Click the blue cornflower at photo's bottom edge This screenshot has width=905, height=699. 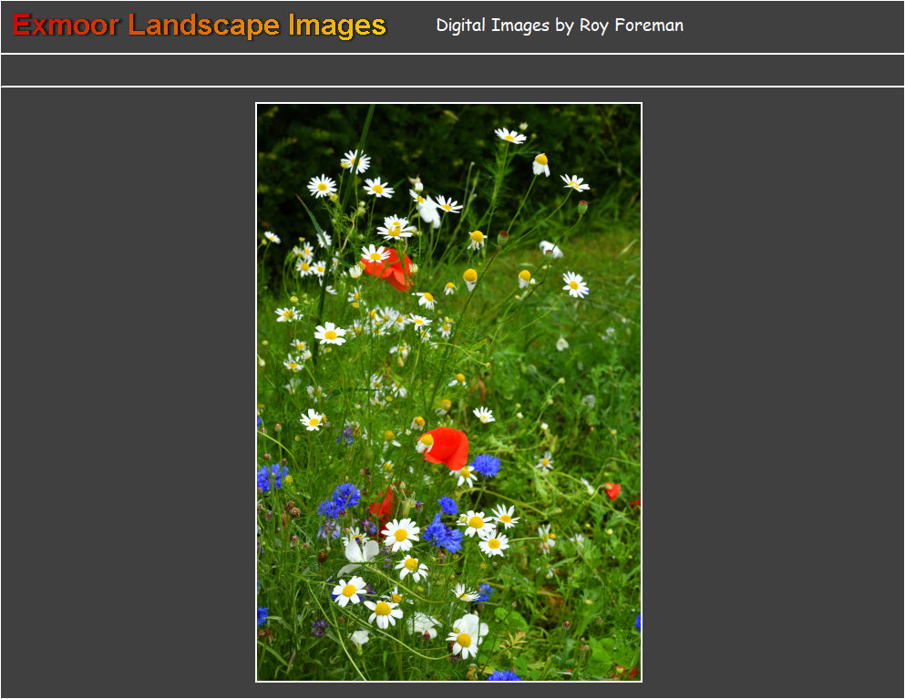coord(503,675)
